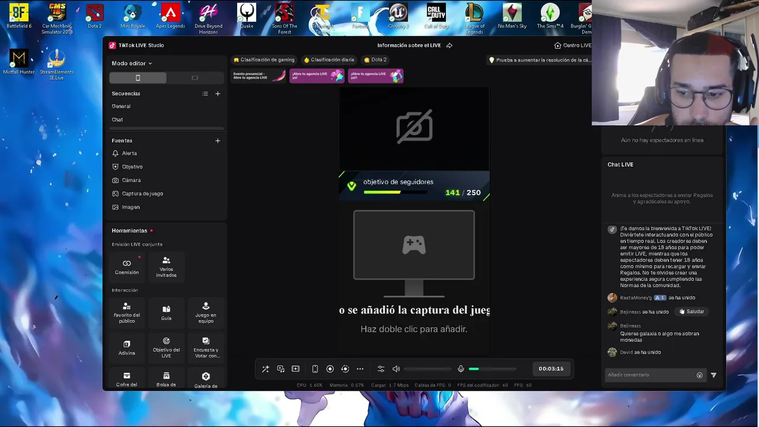759x427 pixels.
Task: Open Favorito del público tool
Action: pos(126,313)
